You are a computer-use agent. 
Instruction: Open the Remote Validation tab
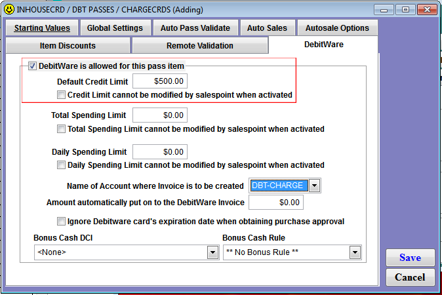(200, 46)
